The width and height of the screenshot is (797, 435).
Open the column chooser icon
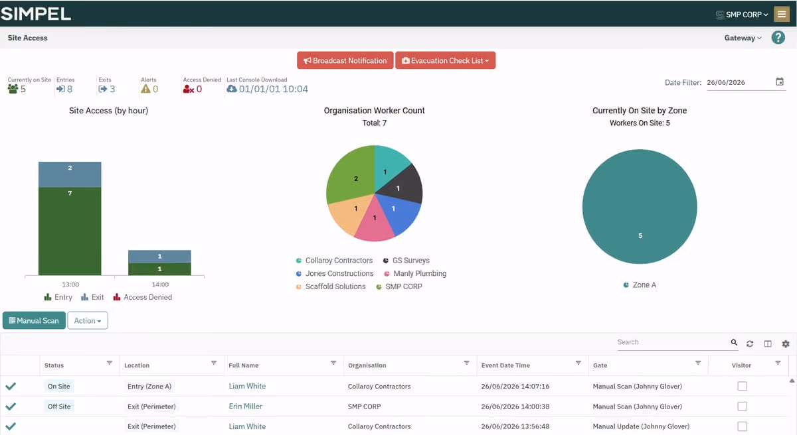[x=768, y=343]
